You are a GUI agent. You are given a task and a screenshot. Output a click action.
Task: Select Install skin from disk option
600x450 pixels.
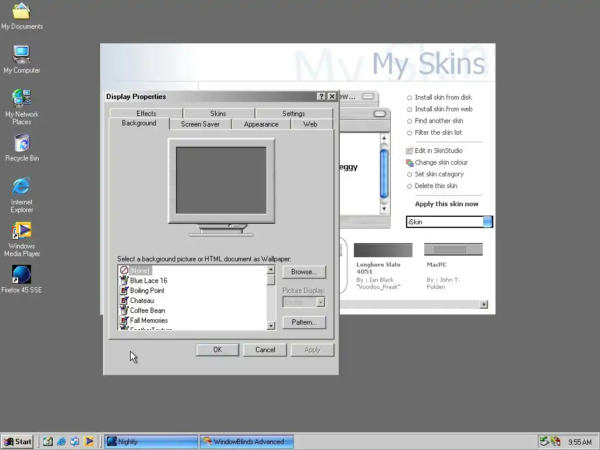point(439,97)
